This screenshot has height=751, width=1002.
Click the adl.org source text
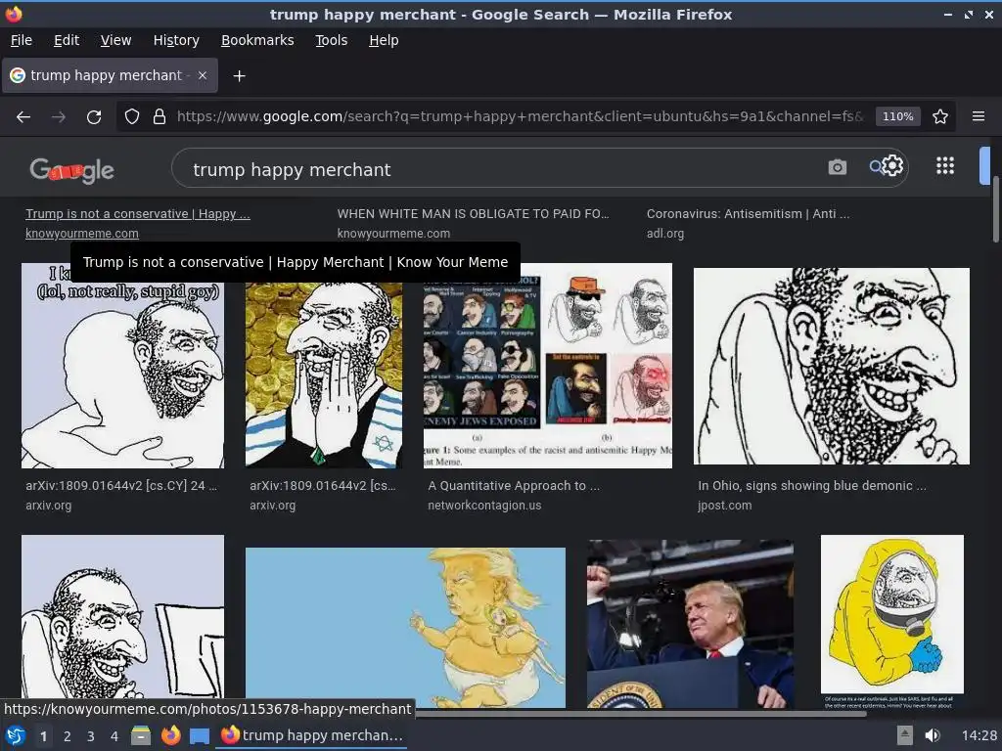[x=665, y=234]
